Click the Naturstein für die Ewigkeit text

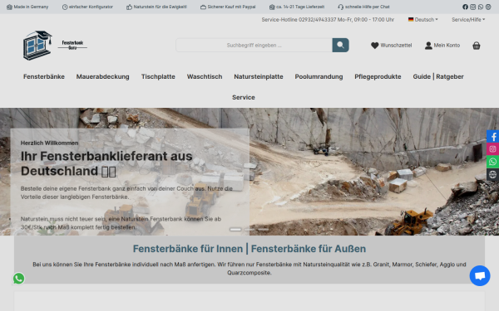(160, 7)
